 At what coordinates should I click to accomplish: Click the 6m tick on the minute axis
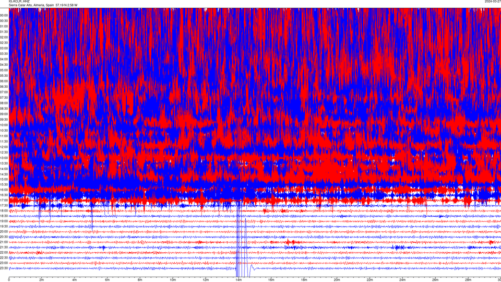click(107, 280)
